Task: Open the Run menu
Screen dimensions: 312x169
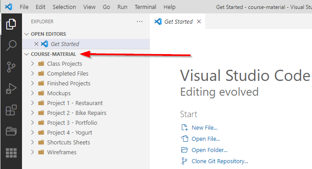Action: point(122,7)
